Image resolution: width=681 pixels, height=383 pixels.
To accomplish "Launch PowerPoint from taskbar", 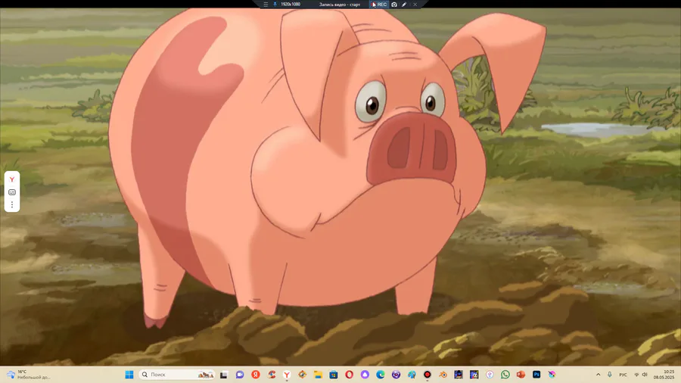I will [521, 375].
